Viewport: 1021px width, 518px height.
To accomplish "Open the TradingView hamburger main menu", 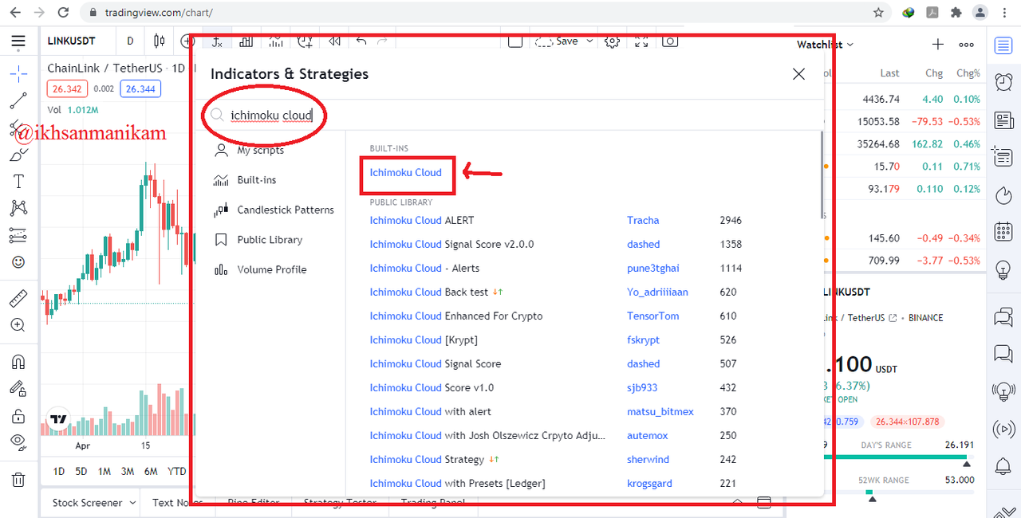I will (18, 41).
